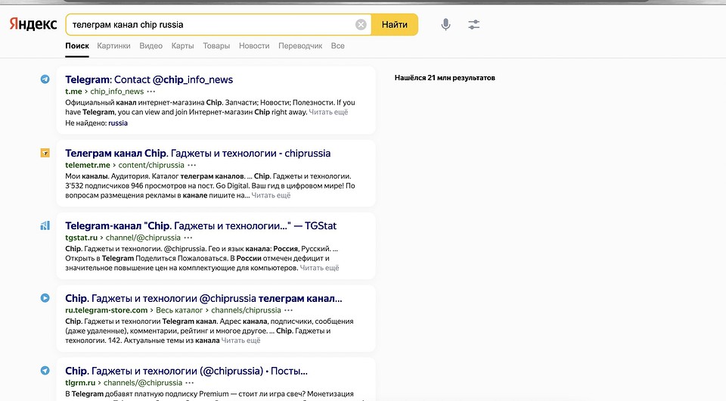The width and height of the screenshot is (726, 401).
Task: Click the 'Весь каталог' breadcrumb
Action: (x=179, y=310)
